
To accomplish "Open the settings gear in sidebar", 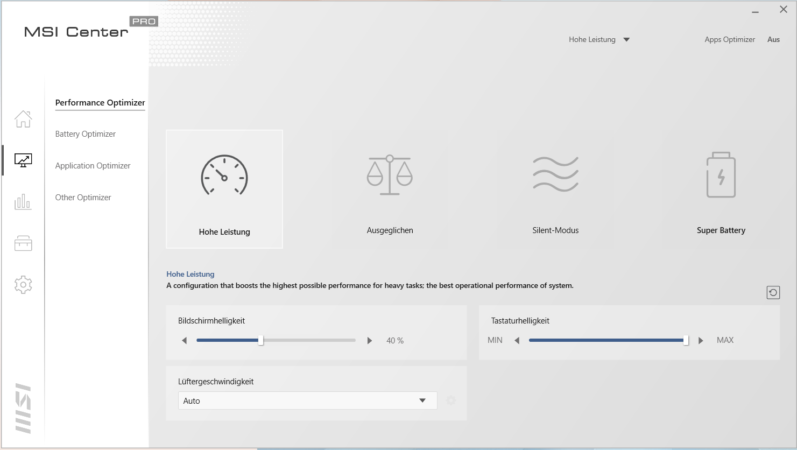I will [x=23, y=285].
